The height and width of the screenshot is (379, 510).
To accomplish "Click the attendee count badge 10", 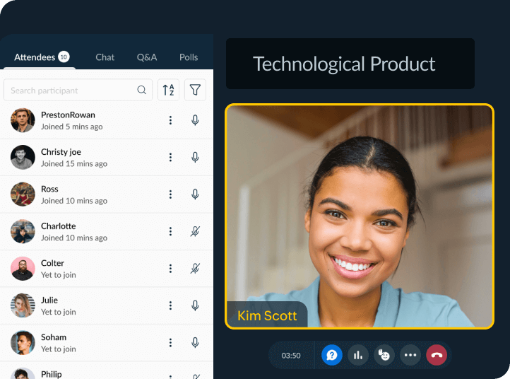I will (64, 57).
